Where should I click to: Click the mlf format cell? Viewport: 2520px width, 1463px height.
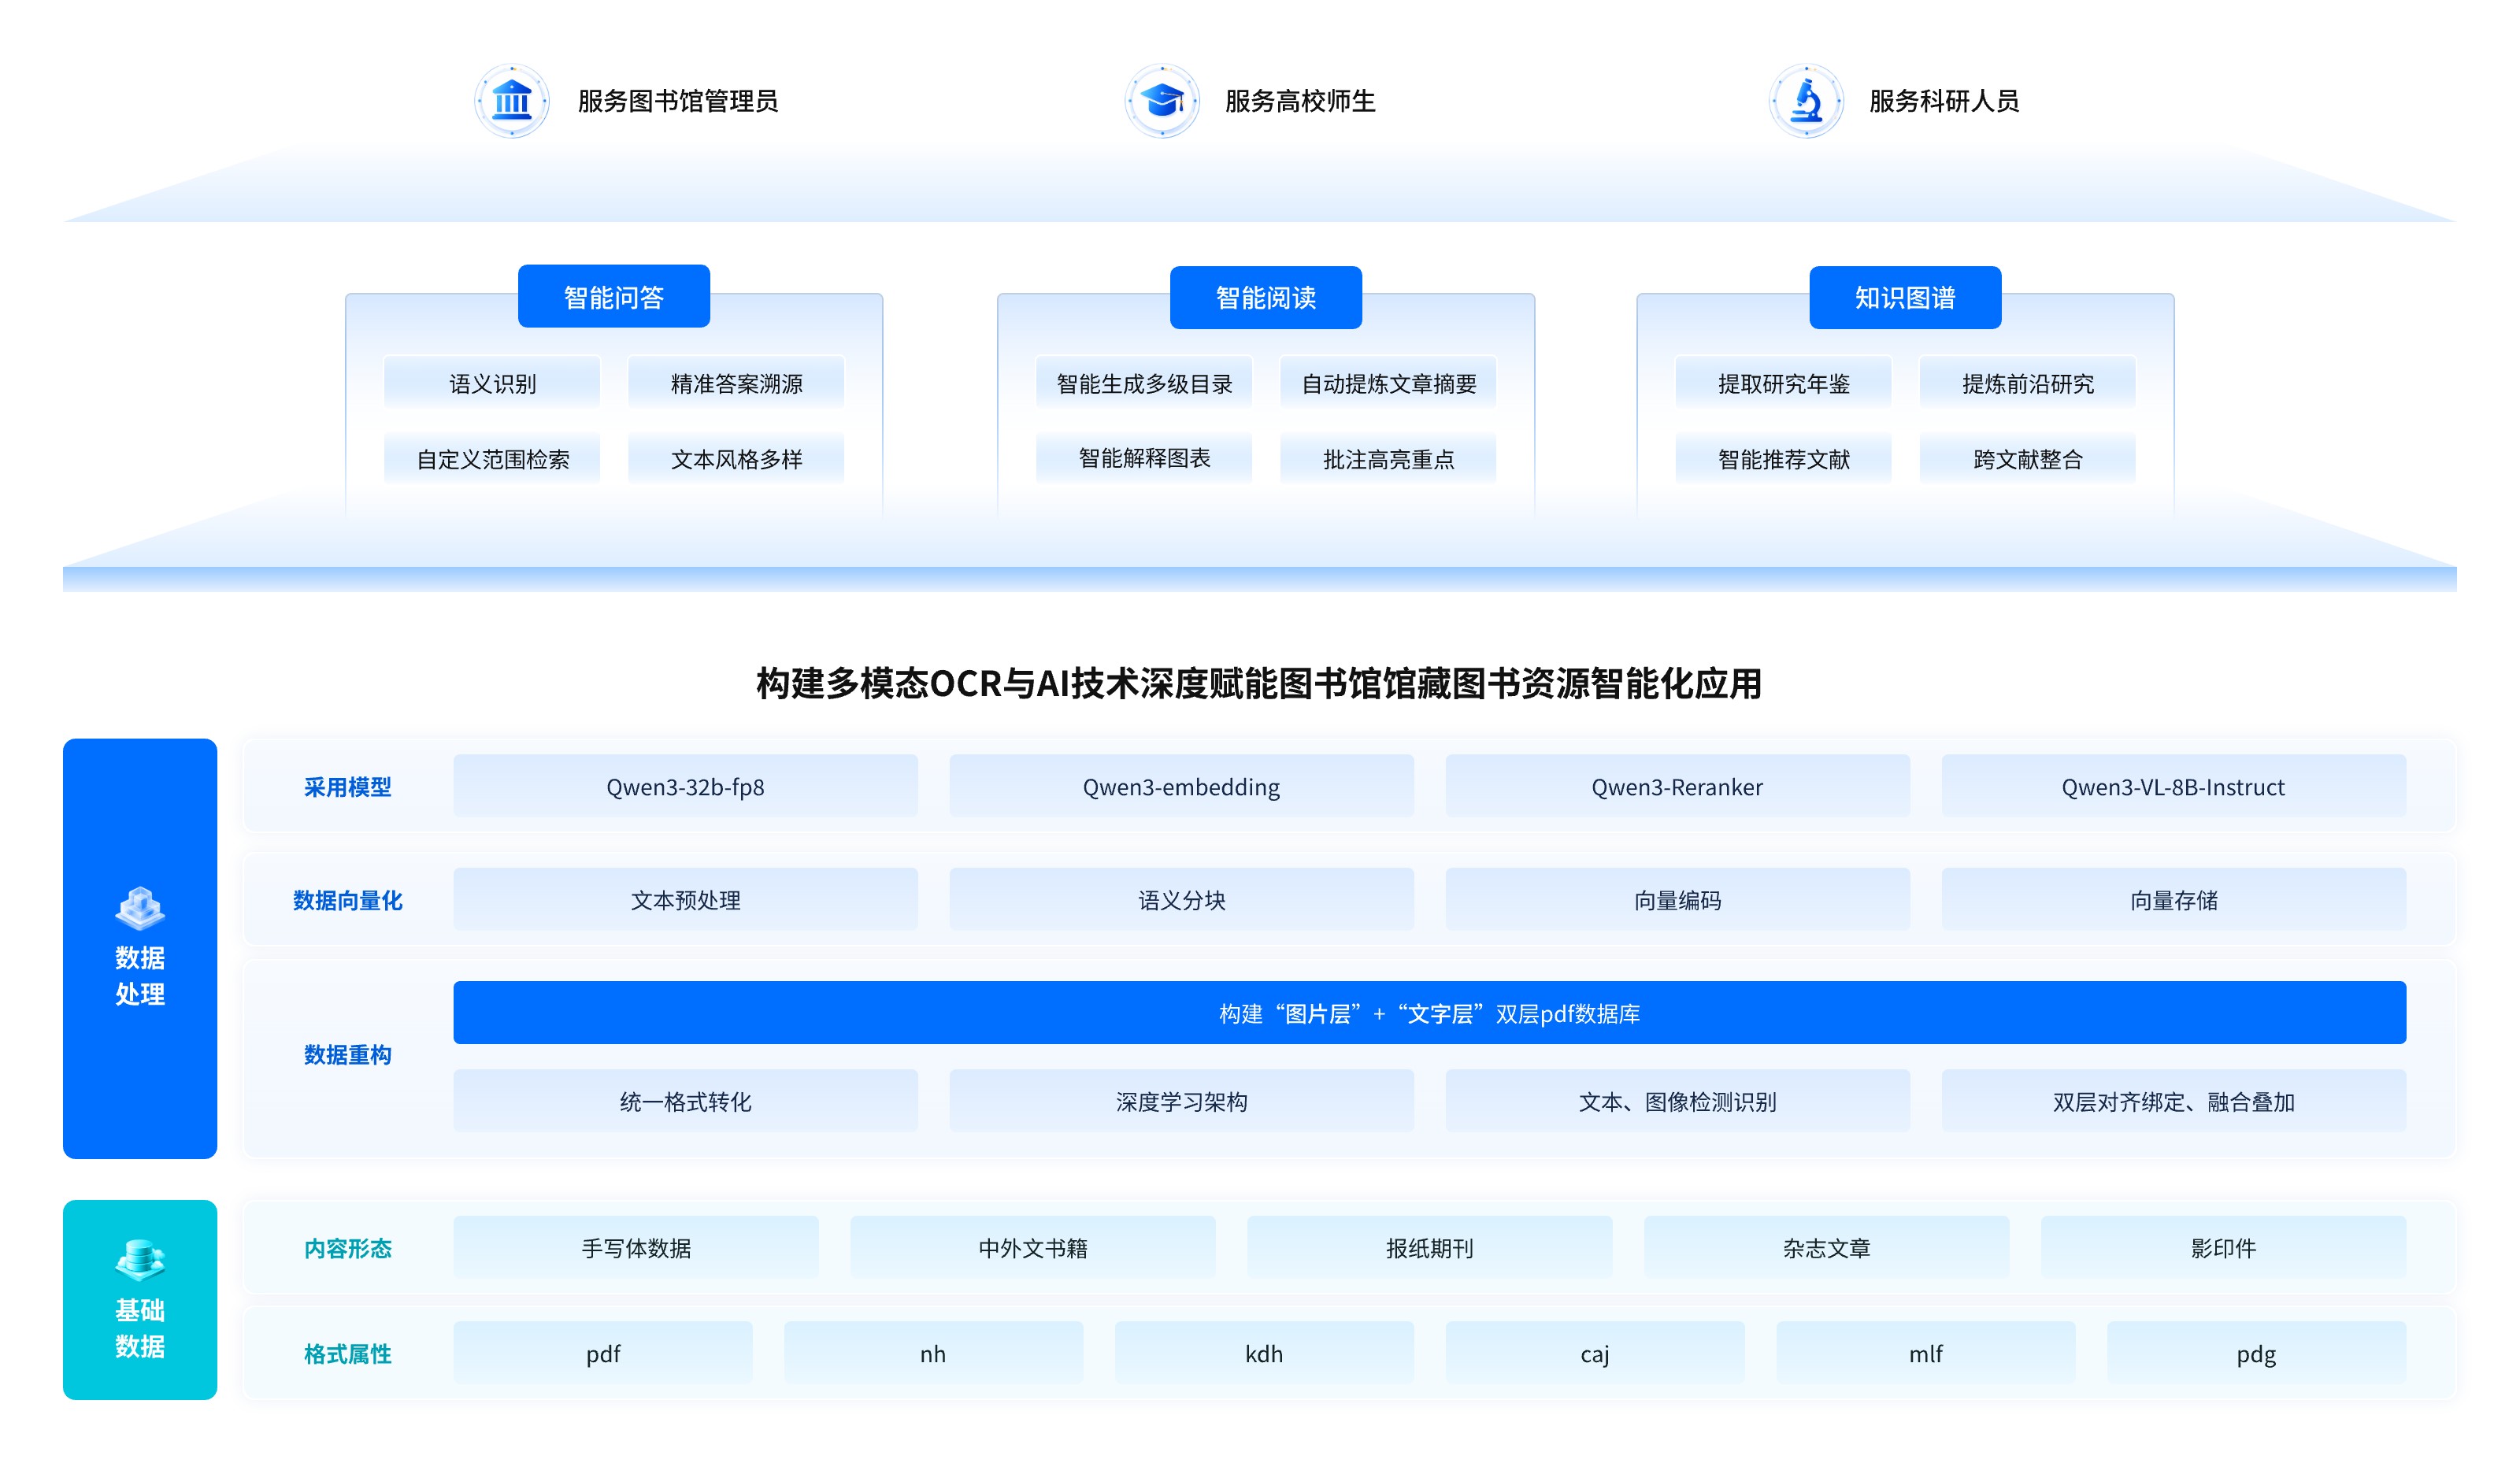click(x=1925, y=1353)
